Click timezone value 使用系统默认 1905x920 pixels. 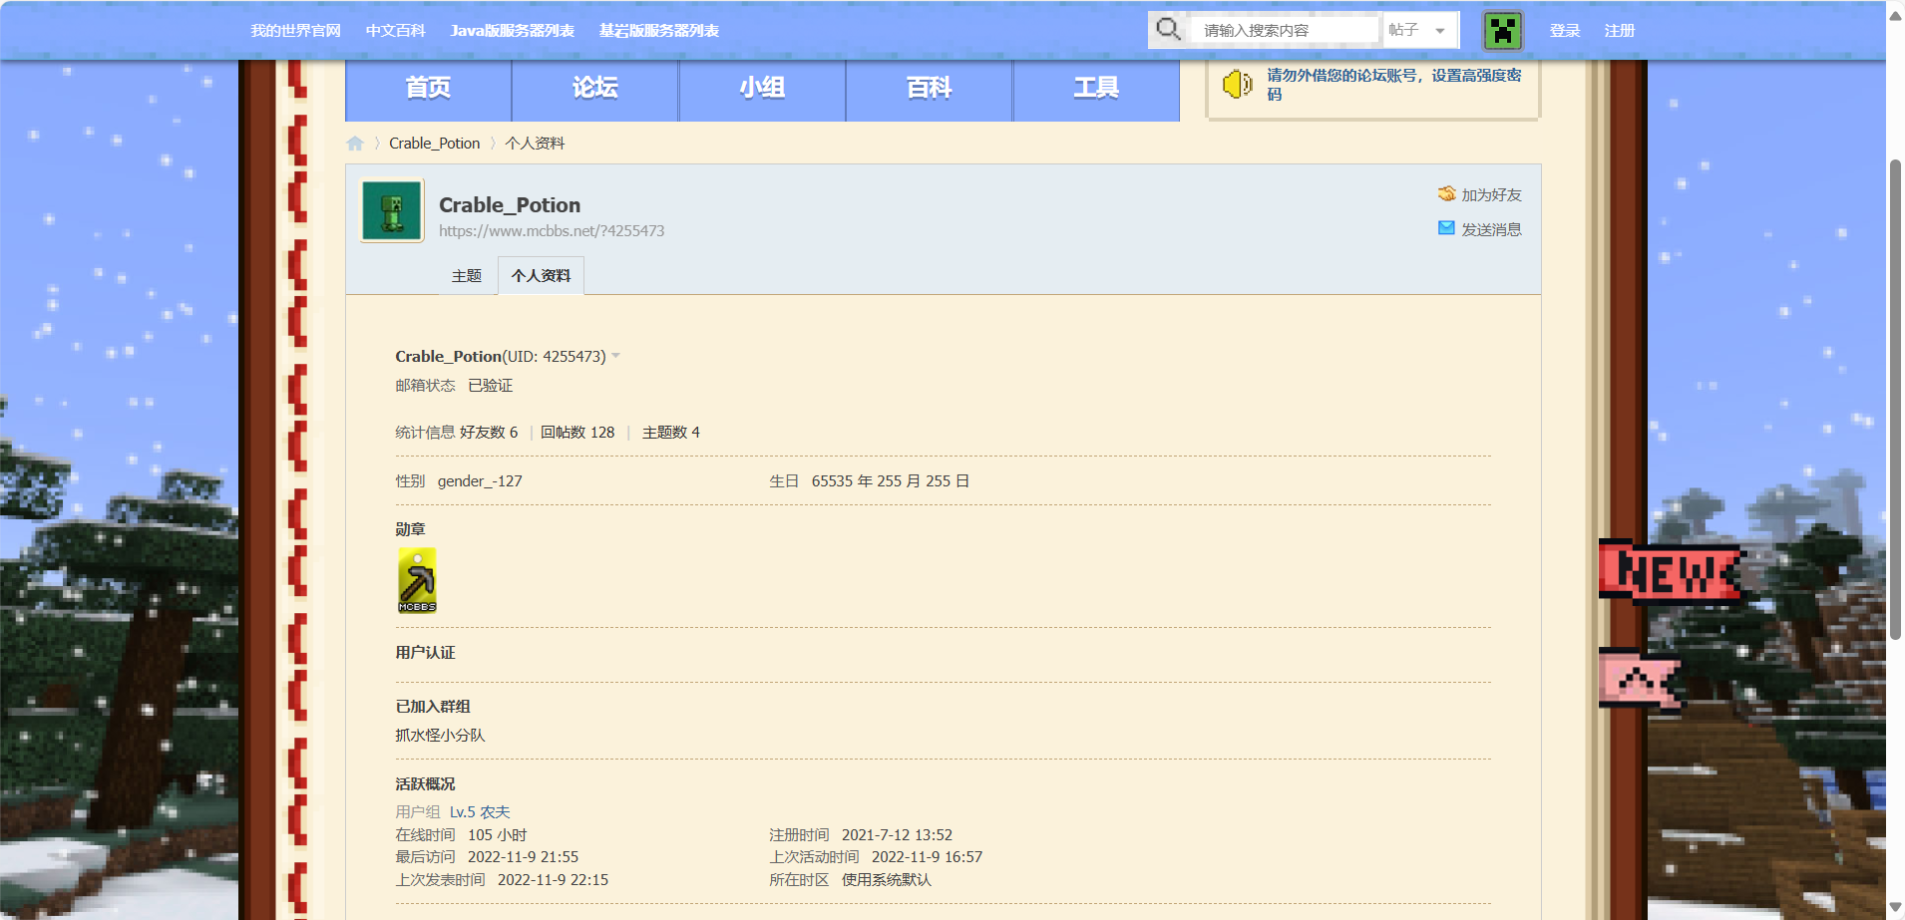(x=886, y=880)
